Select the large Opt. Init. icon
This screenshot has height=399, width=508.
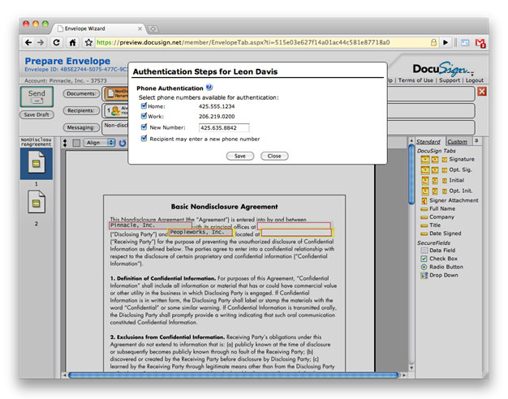pos(425,191)
